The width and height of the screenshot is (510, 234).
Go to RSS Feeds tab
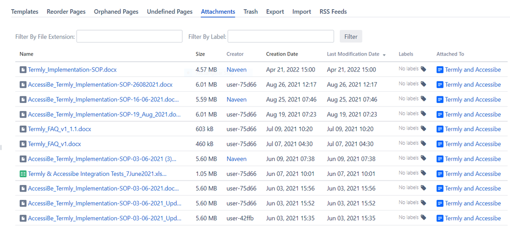point(333,12)
